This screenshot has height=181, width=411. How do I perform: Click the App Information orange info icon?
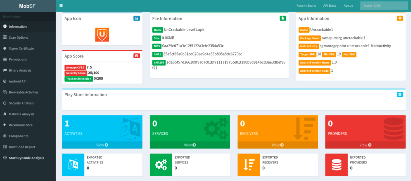399,18
